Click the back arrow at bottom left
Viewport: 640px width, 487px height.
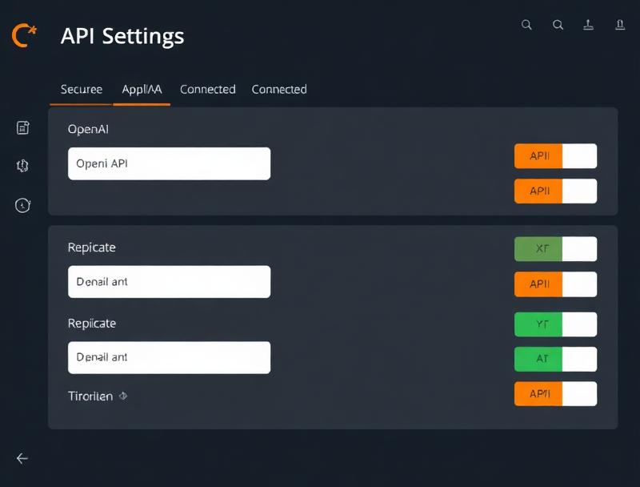click(x=22, y=458)
